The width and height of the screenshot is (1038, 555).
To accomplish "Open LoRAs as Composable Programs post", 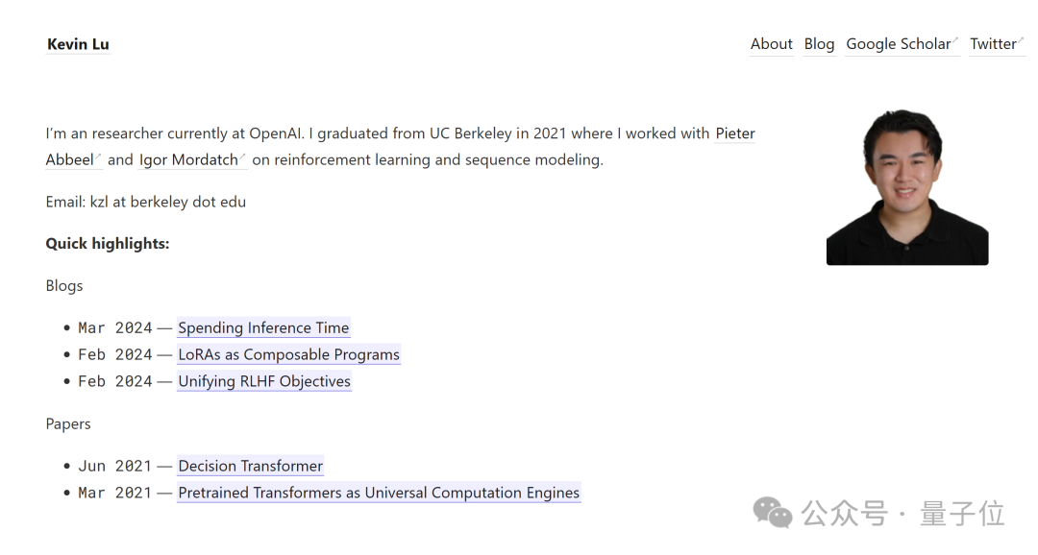I will click(288, 355).
